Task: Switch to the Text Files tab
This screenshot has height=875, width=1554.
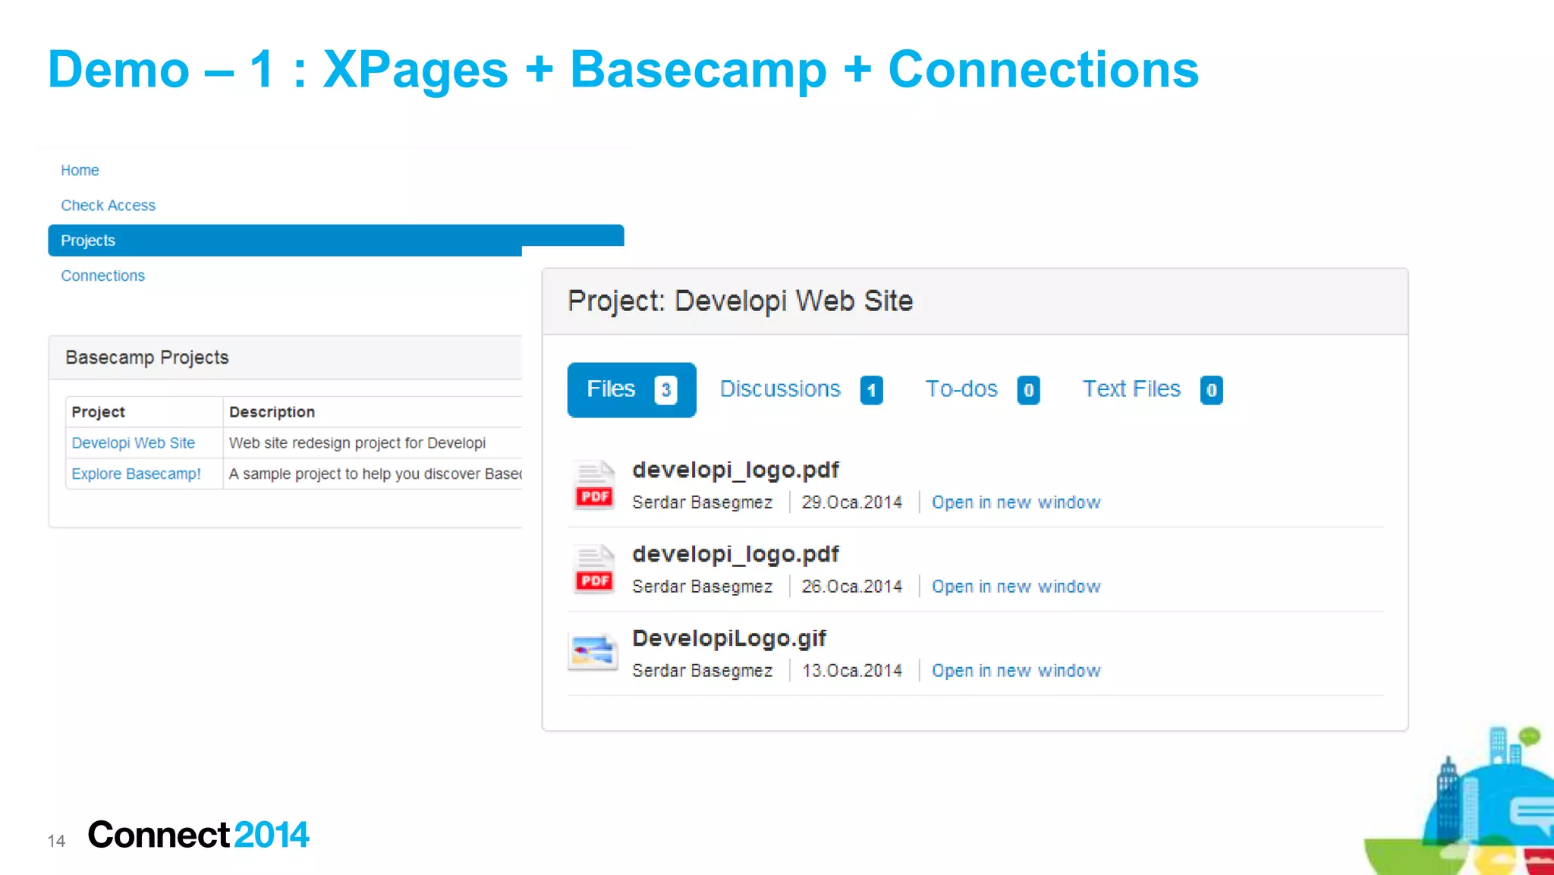Action: [1152, 389]
